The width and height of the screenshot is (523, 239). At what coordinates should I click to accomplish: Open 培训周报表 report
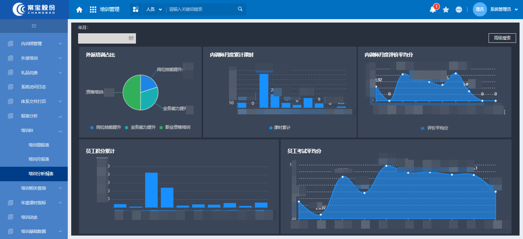click(39, 145)
